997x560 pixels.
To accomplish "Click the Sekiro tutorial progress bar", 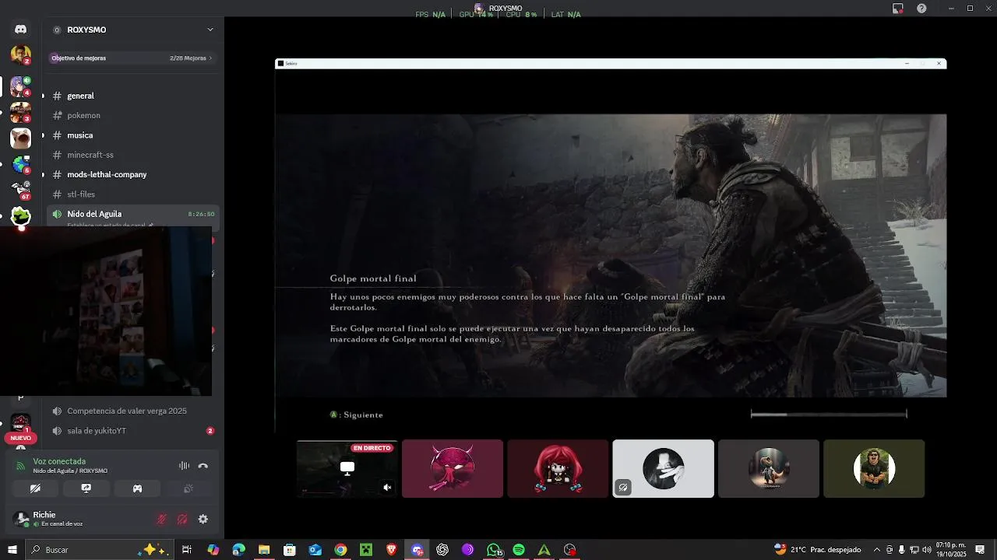I will pos(829,415).
